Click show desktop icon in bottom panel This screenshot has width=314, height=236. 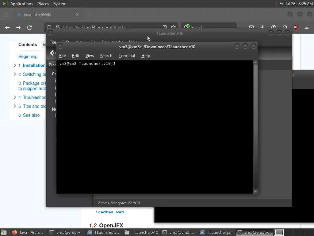click(x=4, y=232)
